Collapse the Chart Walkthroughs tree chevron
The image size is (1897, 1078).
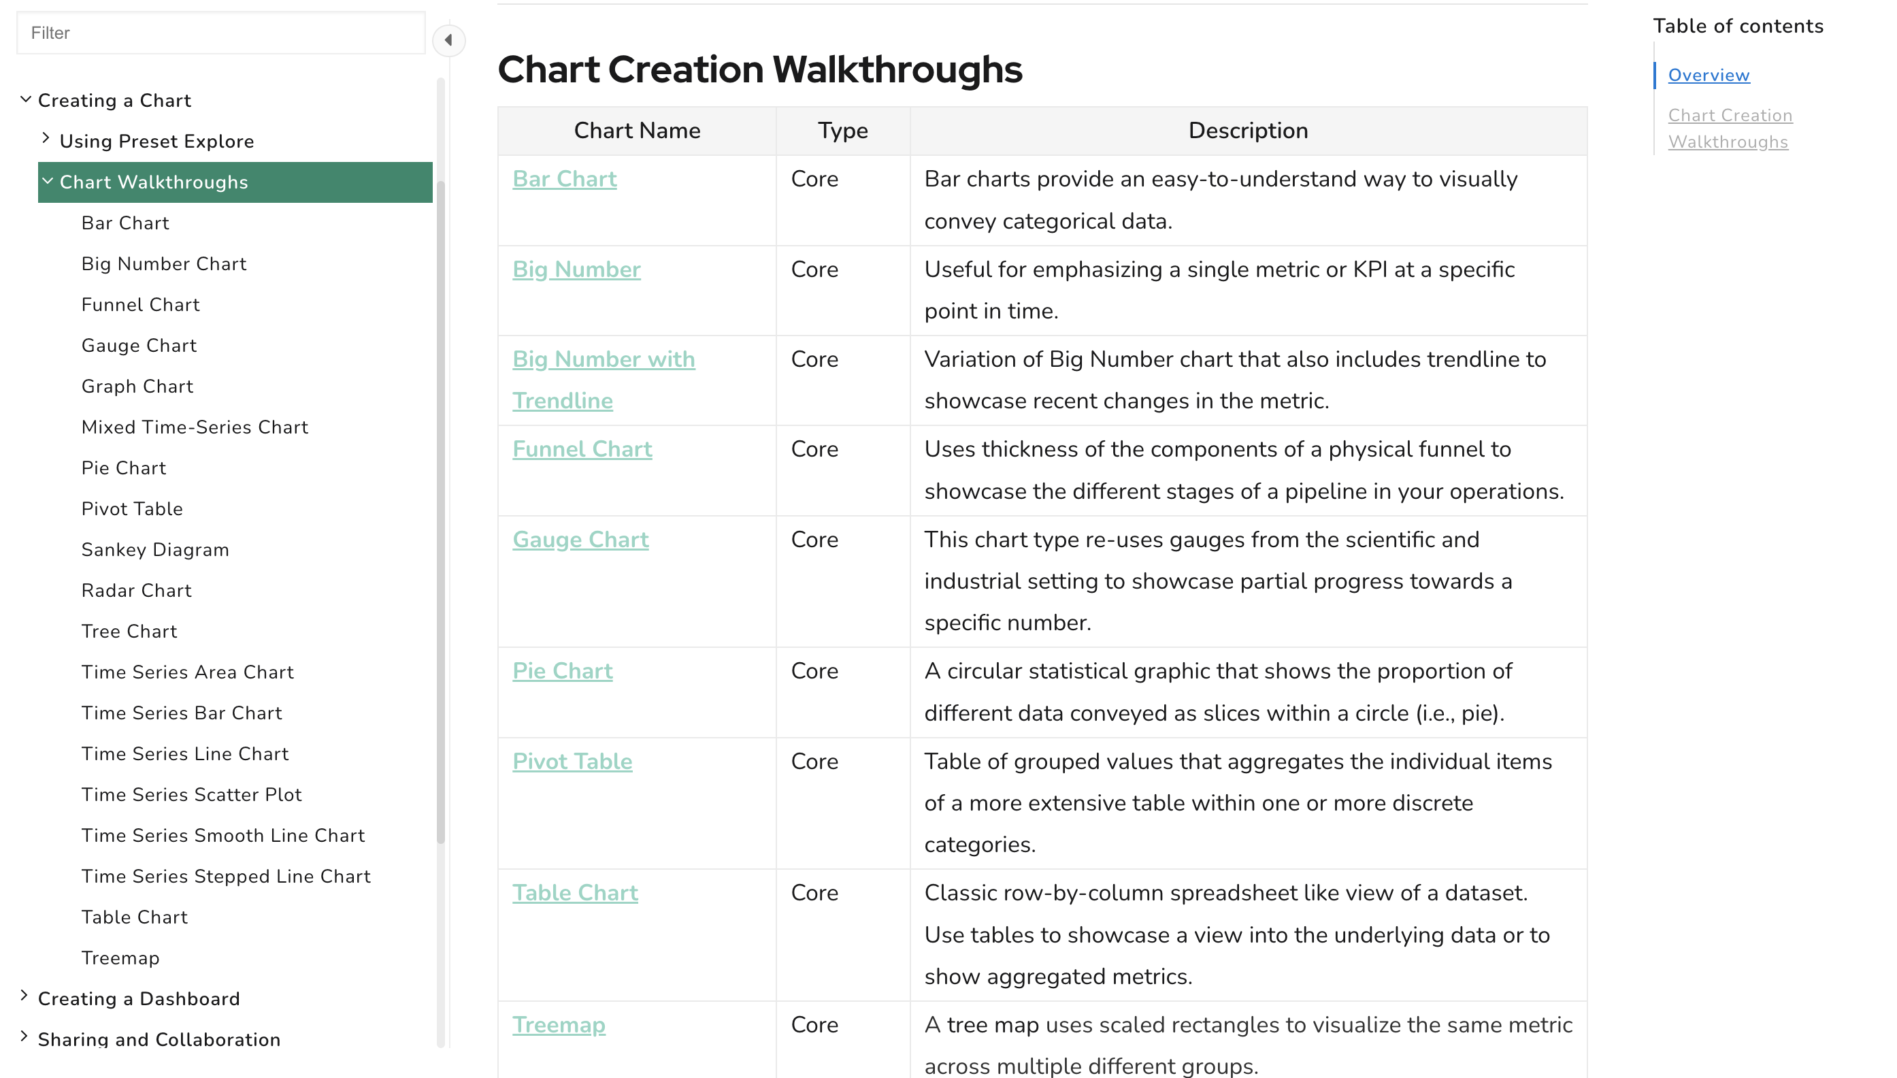[48, 180]
